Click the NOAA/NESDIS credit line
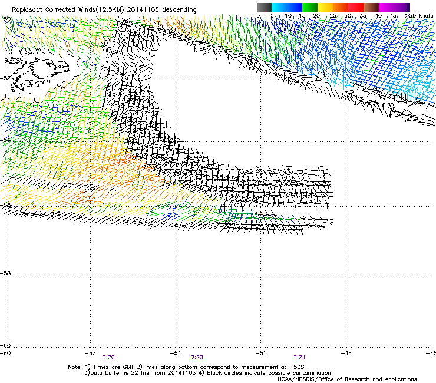Viewport: 436px width, 383px height. coord(347,379)
